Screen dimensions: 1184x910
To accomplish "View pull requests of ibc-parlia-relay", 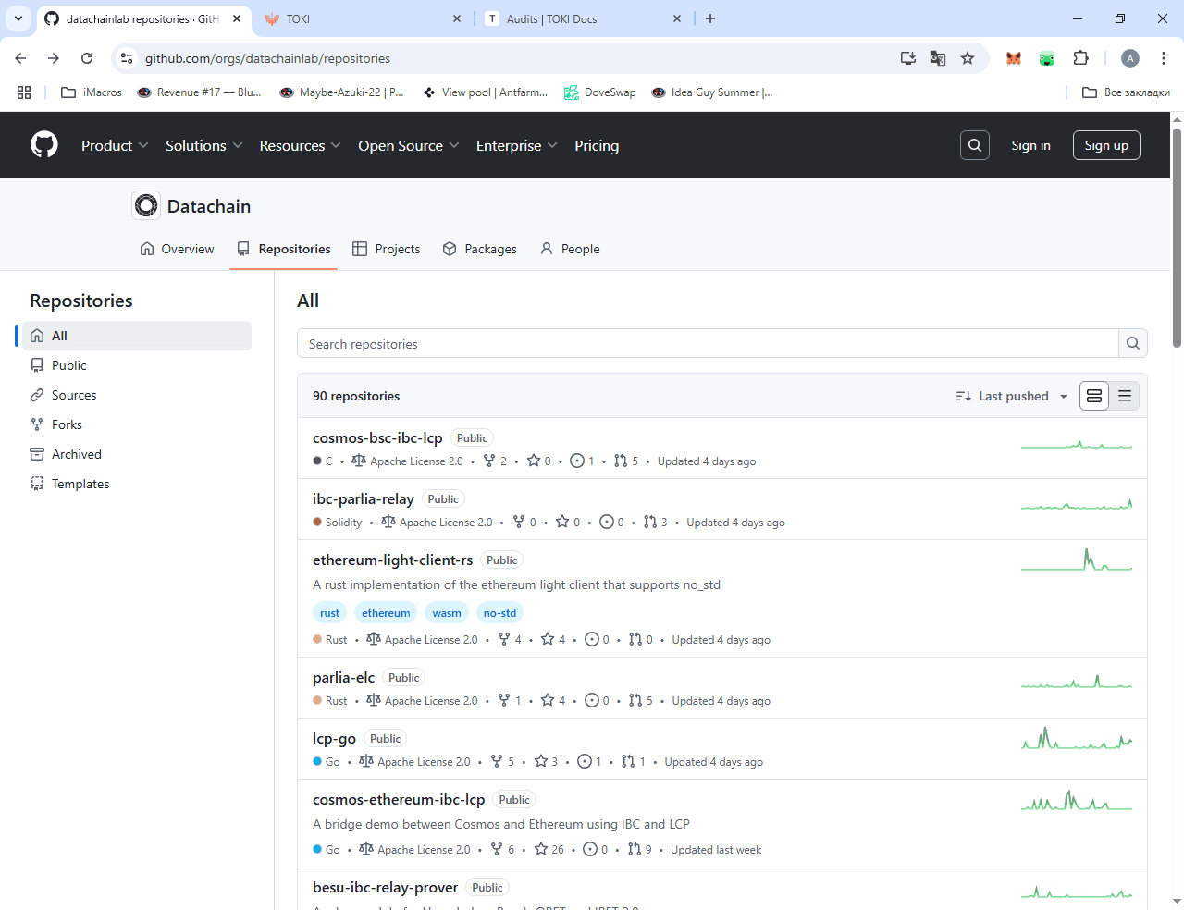I will point(656,522).
